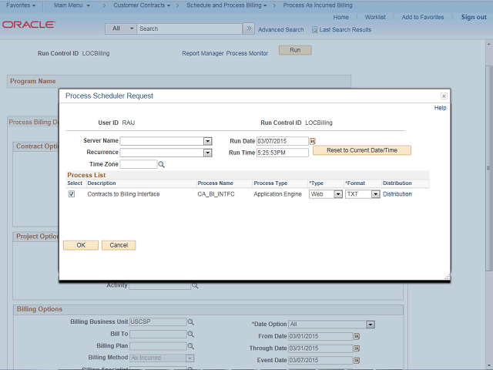Click the Billing Business Unit lookup icon
Screen dimensions: 493x370
point(191,322)
